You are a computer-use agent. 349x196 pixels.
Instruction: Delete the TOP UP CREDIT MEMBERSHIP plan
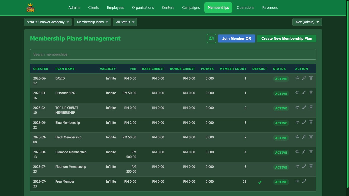point(311,107)
